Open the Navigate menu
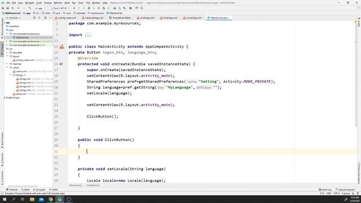The width and height of the screenshot is (361, 203). click(x=29, y=3)
